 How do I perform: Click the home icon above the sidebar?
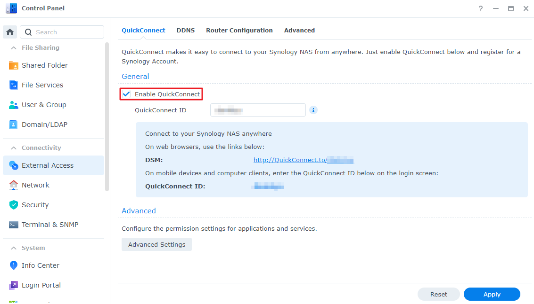pos(9,31)
